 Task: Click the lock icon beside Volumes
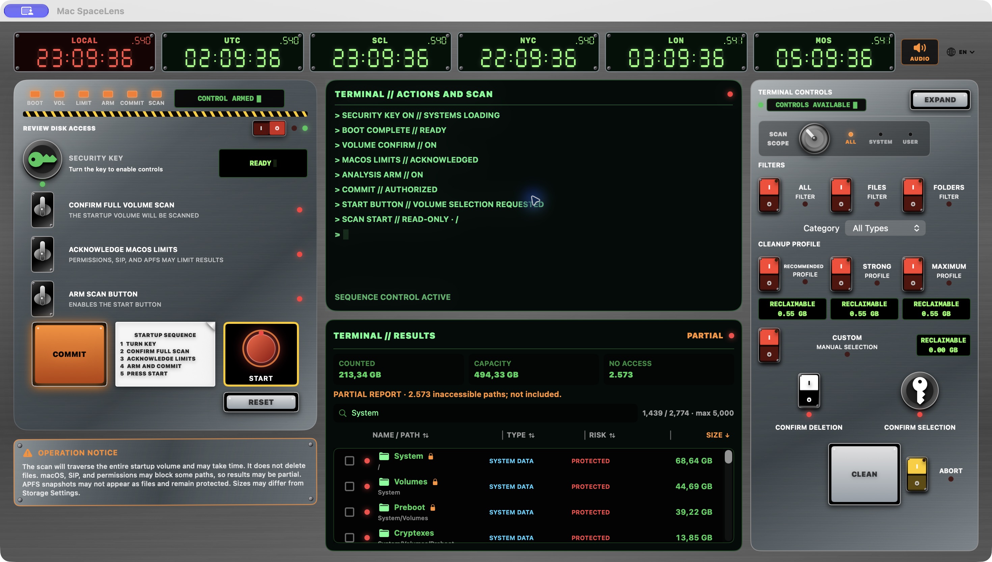(435, 481)
